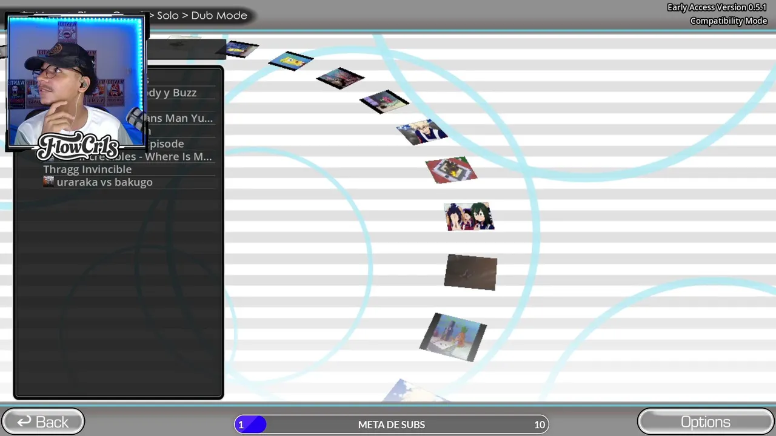776x436 pixels.
Task: Click the Early Access Version 0.5.1 label
Action: point(717,7)
